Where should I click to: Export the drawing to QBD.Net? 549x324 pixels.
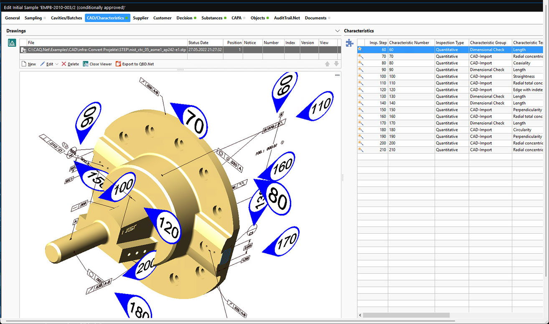click(135, 64)
